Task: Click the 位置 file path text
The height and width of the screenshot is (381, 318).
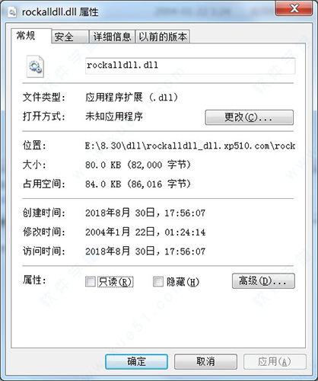Action: (x=190, y=146)
